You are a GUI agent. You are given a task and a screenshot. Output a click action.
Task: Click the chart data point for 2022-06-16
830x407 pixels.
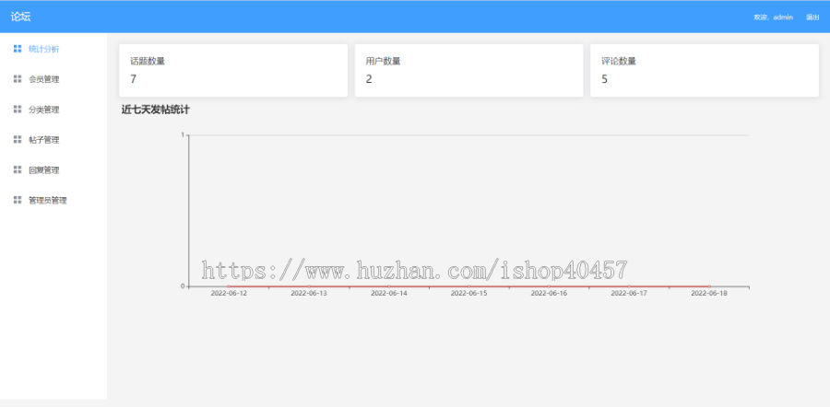(x=549, y=286)
